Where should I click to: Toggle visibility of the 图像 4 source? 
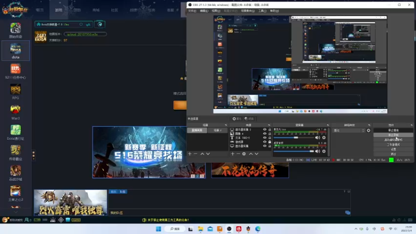pos(265,134)
